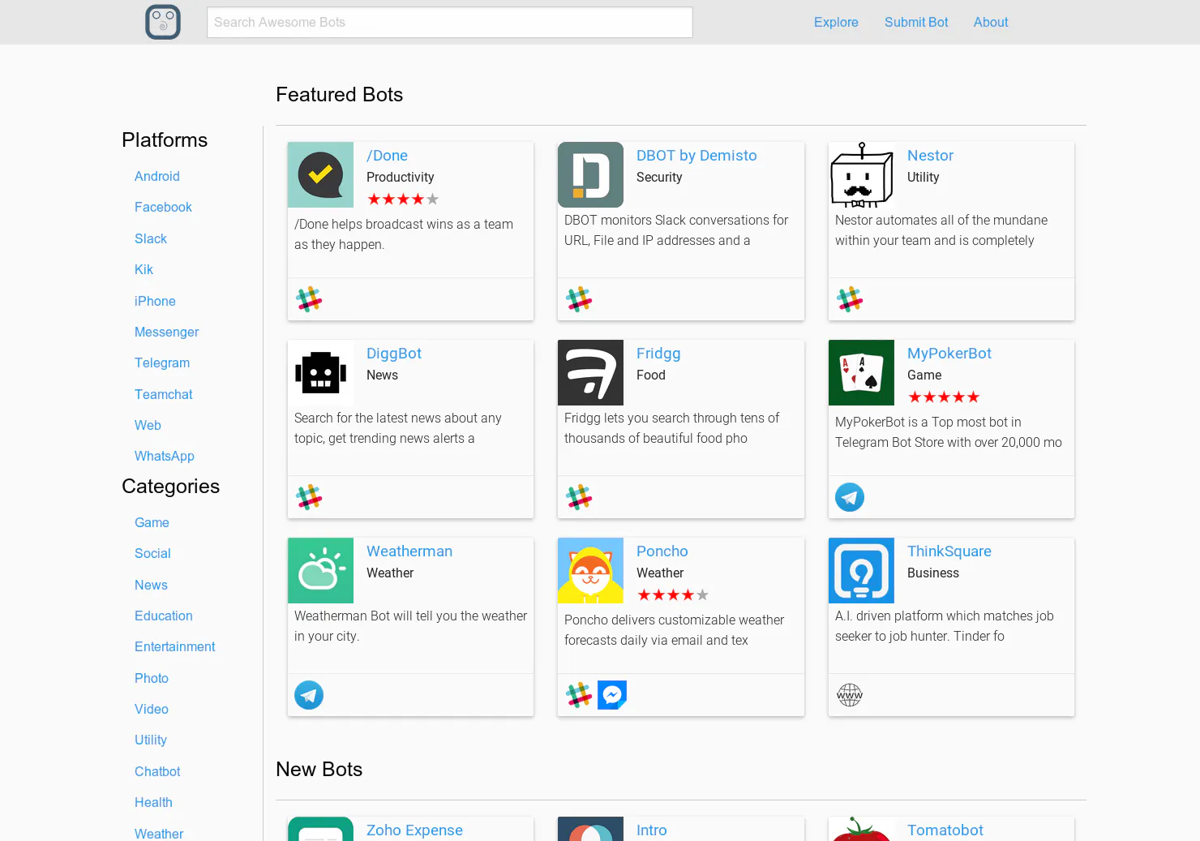Click the Slack icon on Fridgg card
Viewport: 1200px width, 841px height.
point(579,497)
